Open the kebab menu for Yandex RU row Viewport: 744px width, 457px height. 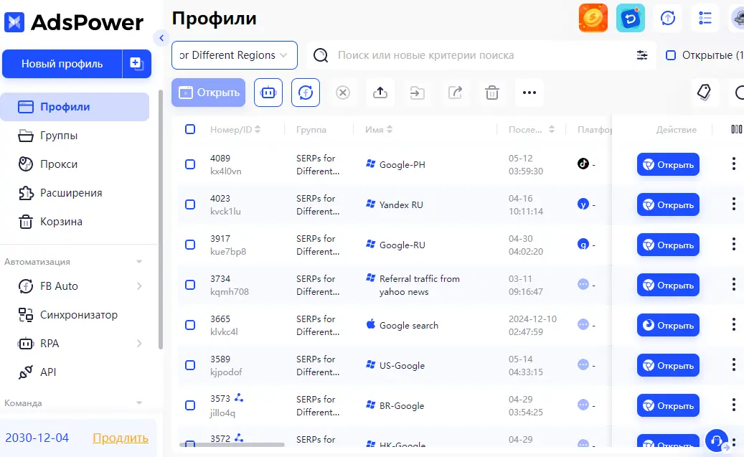coord(733,204)
